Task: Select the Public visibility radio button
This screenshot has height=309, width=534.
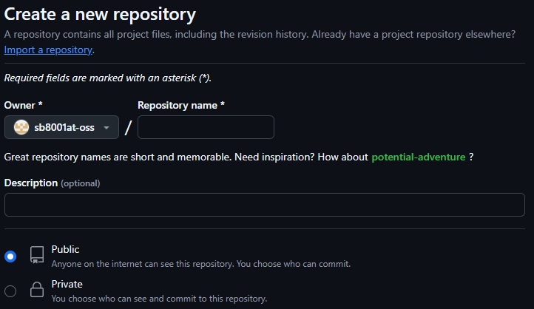Action: click(x=10, y=257)
